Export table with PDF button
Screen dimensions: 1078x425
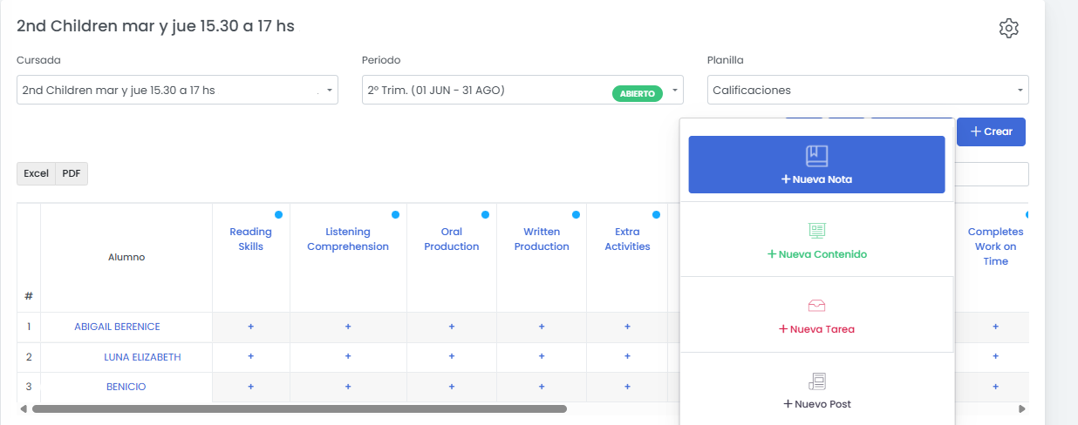tap(72, 173)
